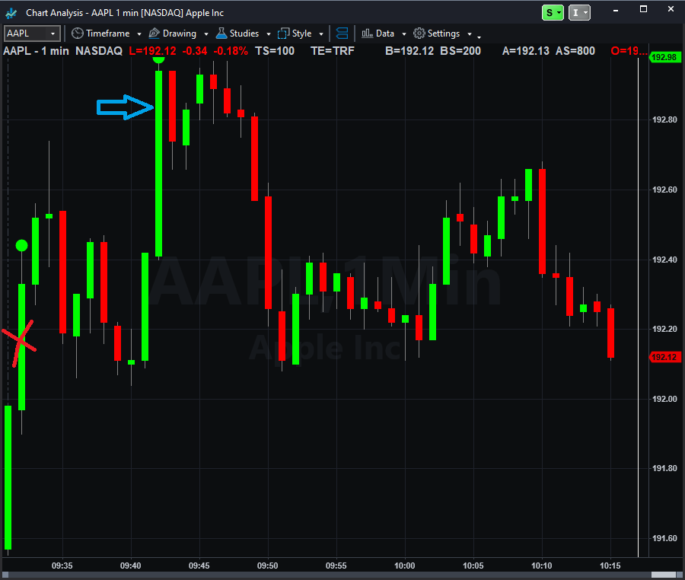Click the B=192.12 bid text
This screenshot has width=685, height=580.
[409, 51]
